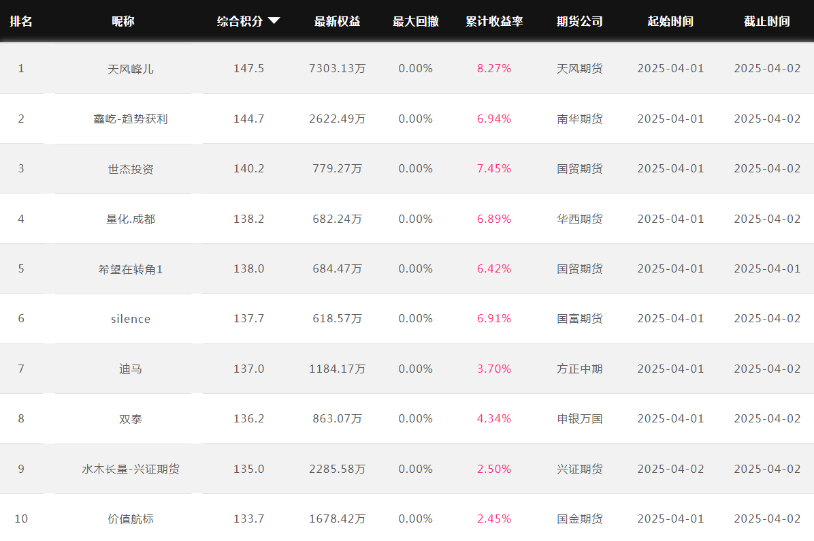Viewport: 814px width, 541px height.
Task: Open the nickname 水木长量-兴证期货
Action: point(130,469)
